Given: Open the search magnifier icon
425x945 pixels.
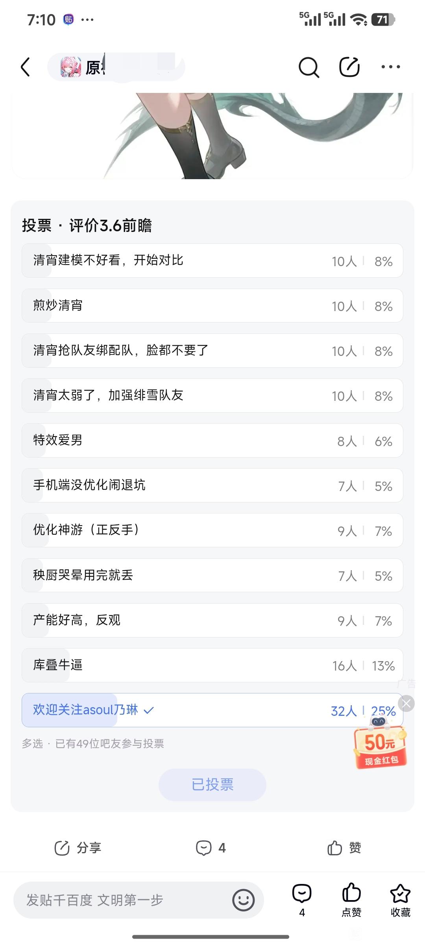Looking at the screenshot, I should (309, 67).
